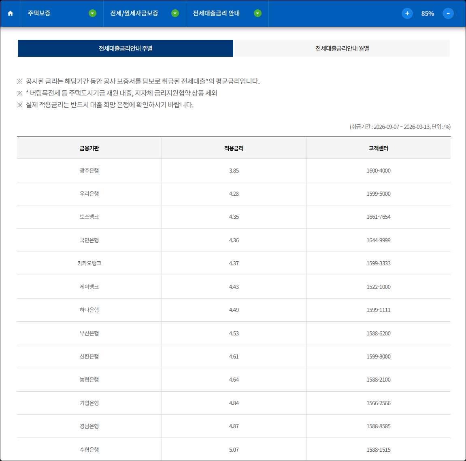Click the 4.87 rate value
This screenshot has width=466, height=461.
coord(234,426)
